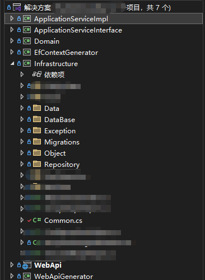Click the Data folder icon
Screen dimensions: 205x280
[x=37, y=108]
